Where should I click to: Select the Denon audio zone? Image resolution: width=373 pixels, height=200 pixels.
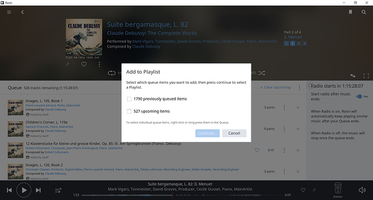[x=338, y=190]
